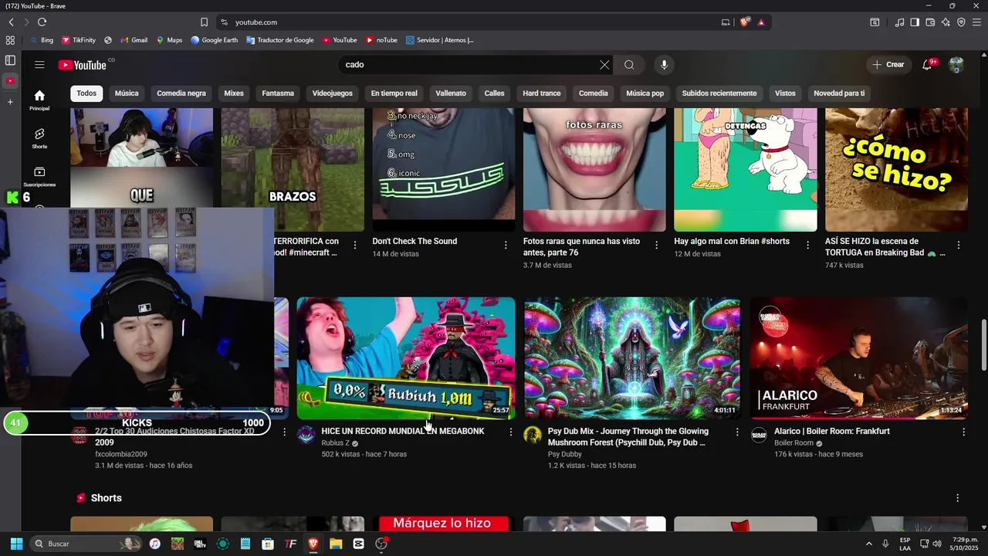Open options for Top 30 Audiciones video
This screenshot has height=556, width=988.
284,432
